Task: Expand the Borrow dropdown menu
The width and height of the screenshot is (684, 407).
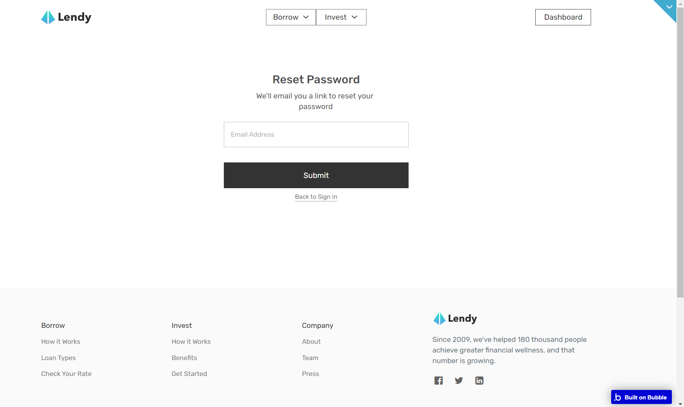Action: point(291,17)
